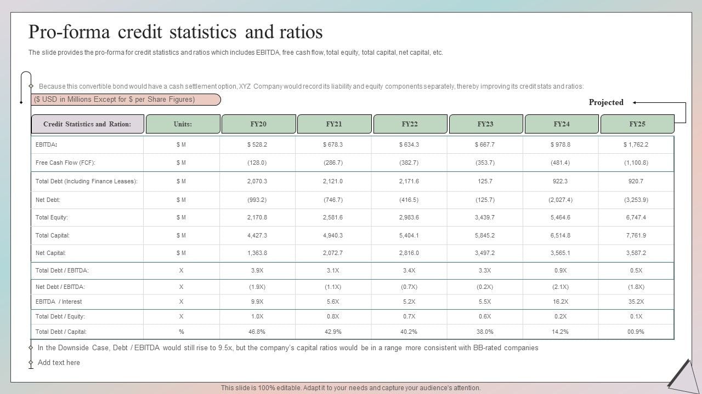Select the 'Credit Statistics and Ration' header box
The width and height of the screenshot is (702, 394).
click(x=88, y=124)
